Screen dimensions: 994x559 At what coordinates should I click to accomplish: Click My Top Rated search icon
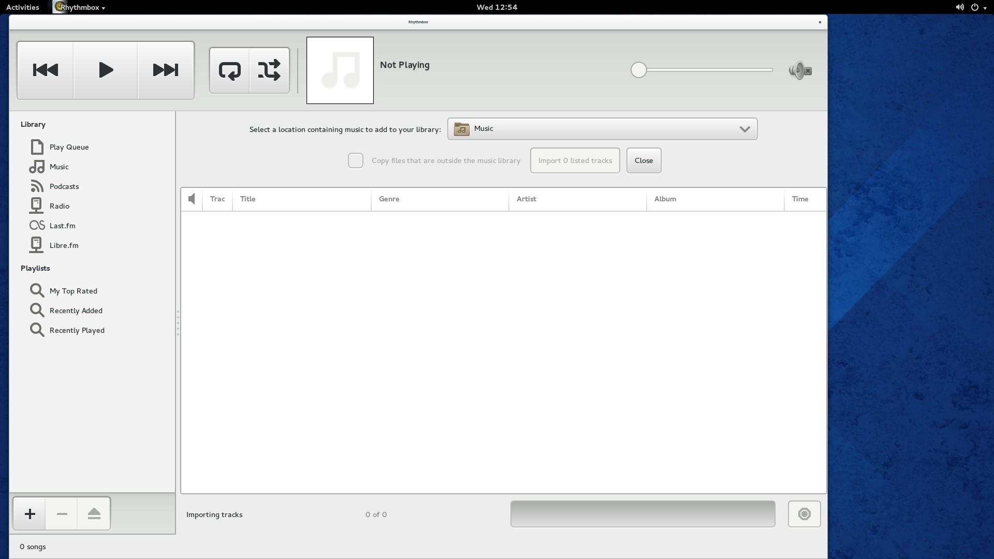pos(37,291)
